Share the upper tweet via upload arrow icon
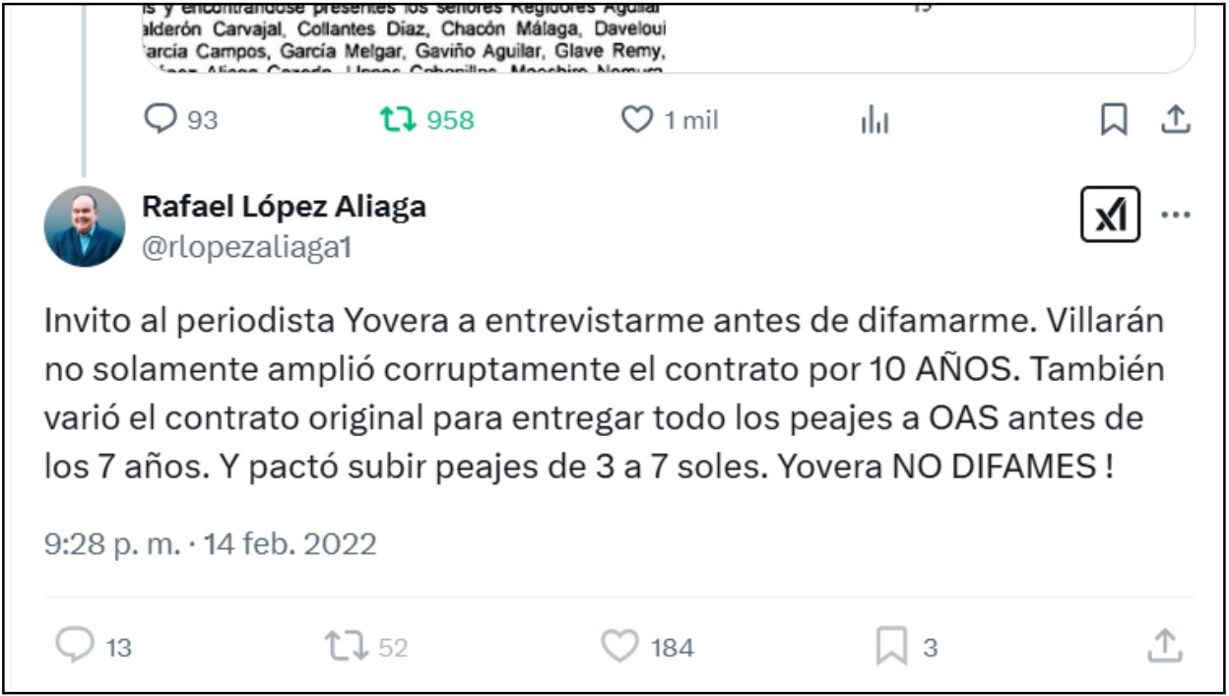Image resolution: width=1229 pixels, height=696 pixels. (1176, 120)
